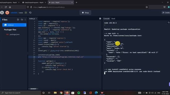Viewport: 170px width, 95px height.
Task: Show hidden system tray icons
Action: coord(144,93)
